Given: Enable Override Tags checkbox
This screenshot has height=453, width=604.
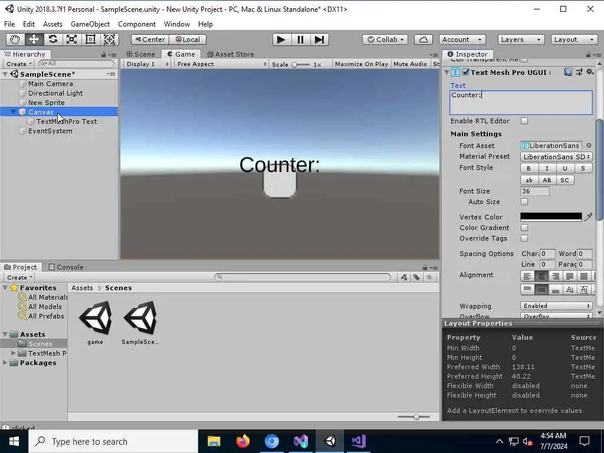Looking at the screenshot, I should [524, 238].
